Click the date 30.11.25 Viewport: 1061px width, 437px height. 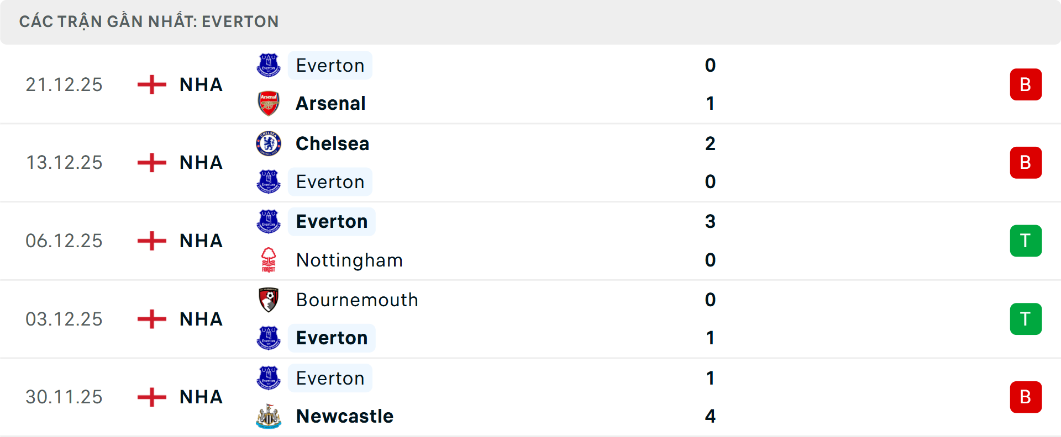tap(64, 397)
